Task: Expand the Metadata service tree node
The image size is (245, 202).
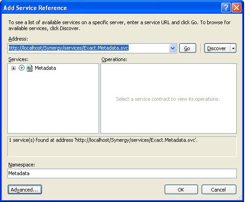Action: coord(13,68)
